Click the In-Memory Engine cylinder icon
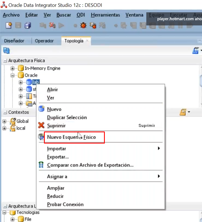This screenshot has width=202, height=222. pos(21,68)
